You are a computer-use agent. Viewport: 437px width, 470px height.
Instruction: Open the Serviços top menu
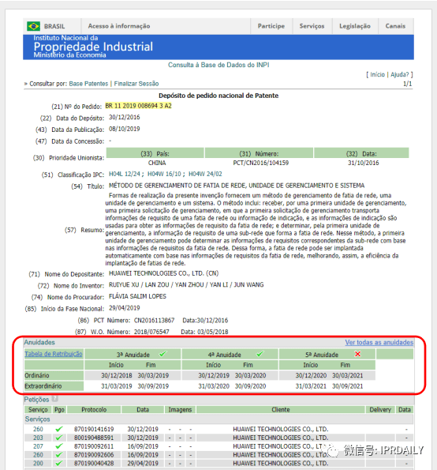[x=312, y=26]
